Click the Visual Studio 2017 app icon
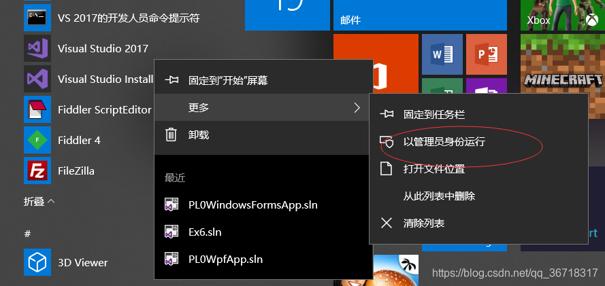Image resolution: width=605 pixels, height=286 pixels. click(x=37, y=48)
